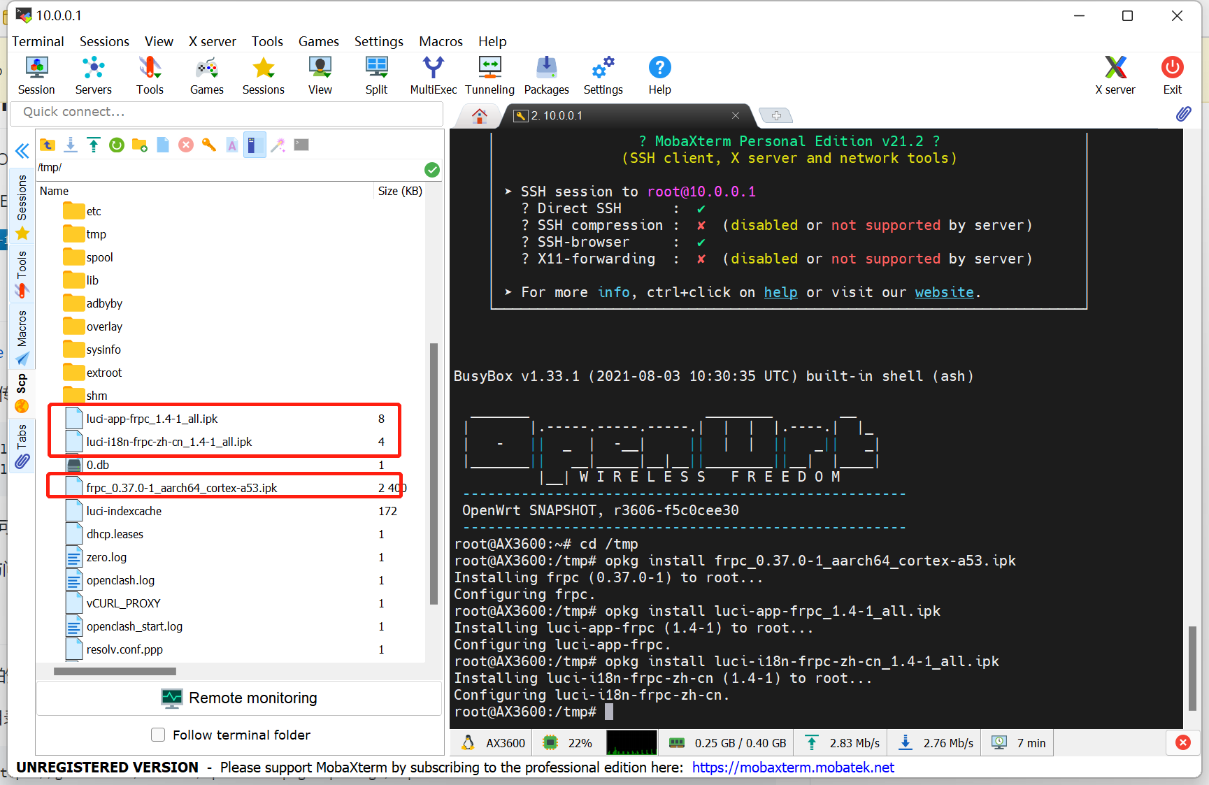Screen dimensions: 1209x785
Task: Click the help link in terminal
Action: [780, 292]
